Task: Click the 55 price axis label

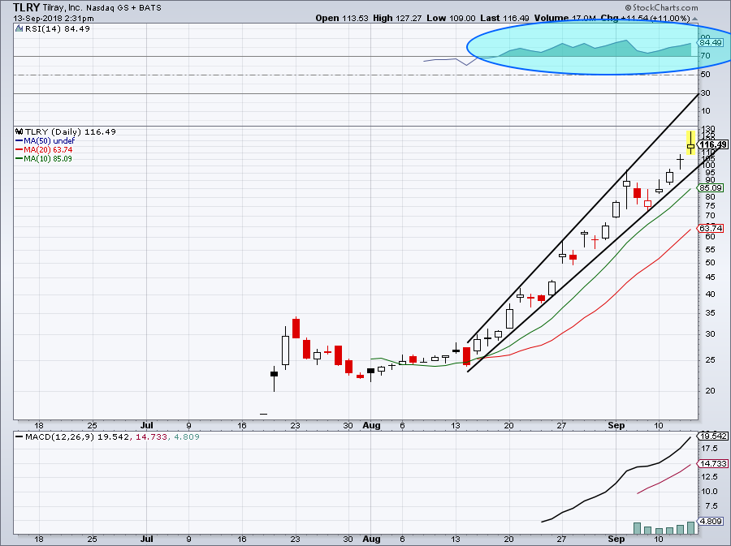Action: 710,250
